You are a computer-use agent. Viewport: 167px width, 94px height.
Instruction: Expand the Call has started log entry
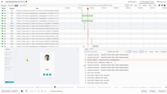pos(86,73)
